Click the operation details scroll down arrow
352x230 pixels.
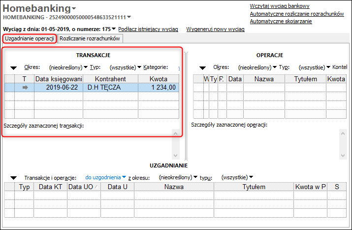click(343, 156)
